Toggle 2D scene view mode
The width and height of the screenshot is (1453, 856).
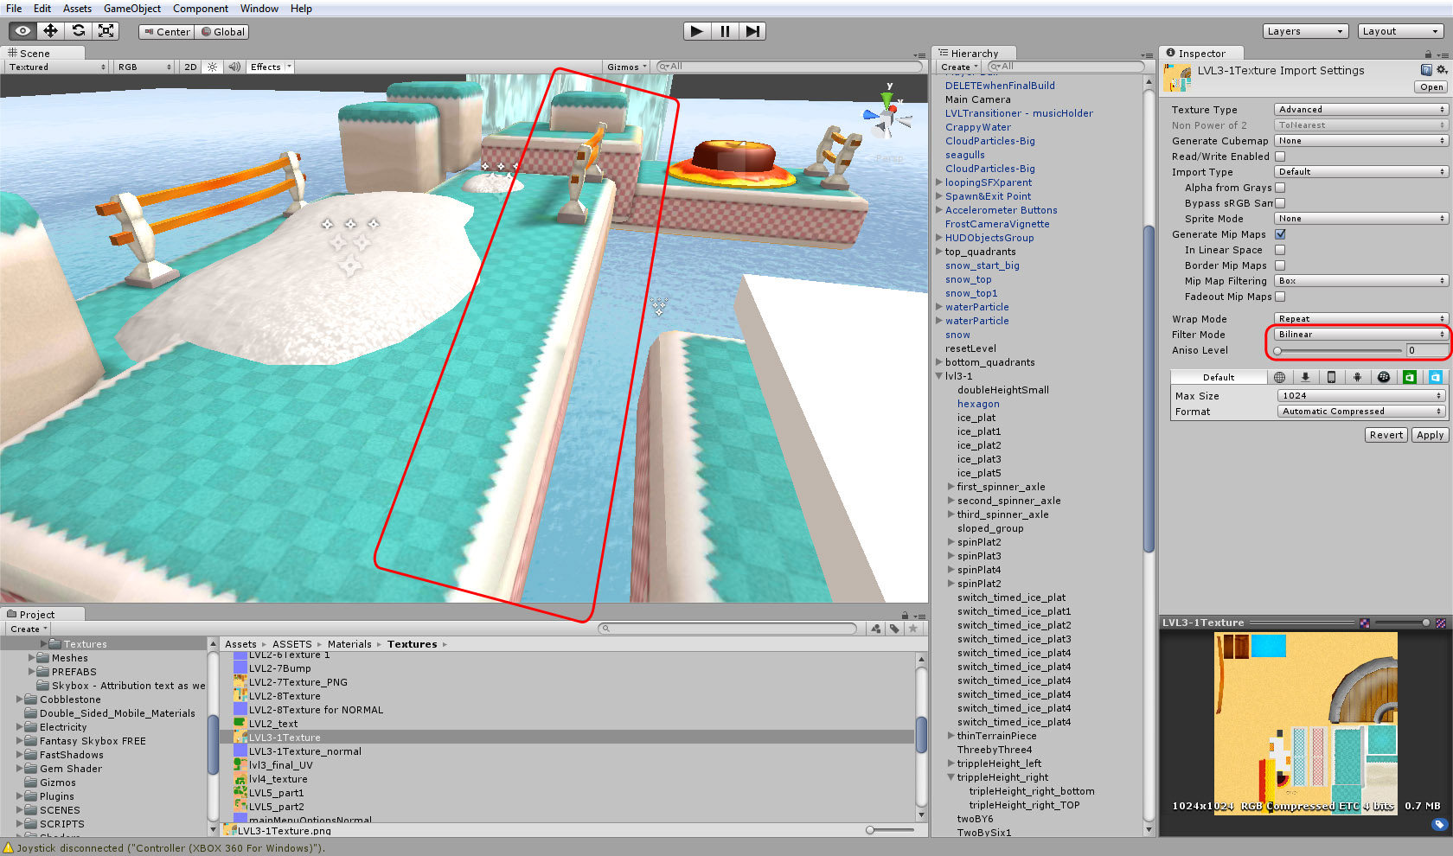[190, 67]
